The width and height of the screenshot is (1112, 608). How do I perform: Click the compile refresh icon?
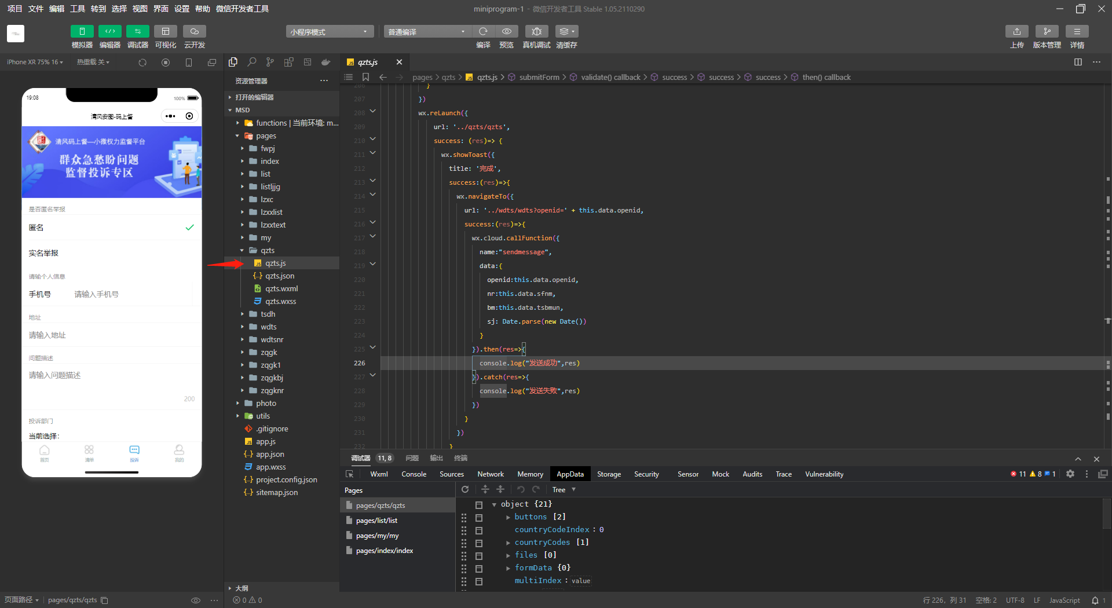(x=483, y=31)
